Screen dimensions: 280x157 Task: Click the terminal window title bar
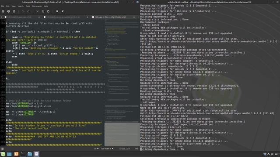coord(209,2)
